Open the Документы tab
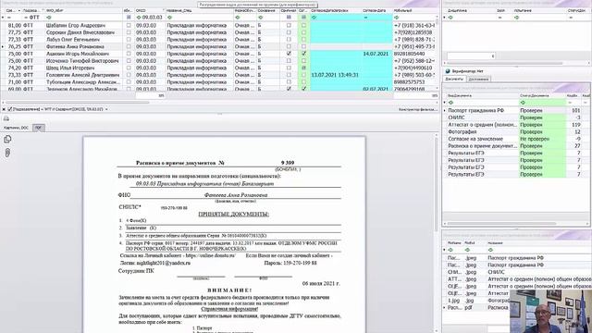592x333 pixels. (x=454, y=79)
